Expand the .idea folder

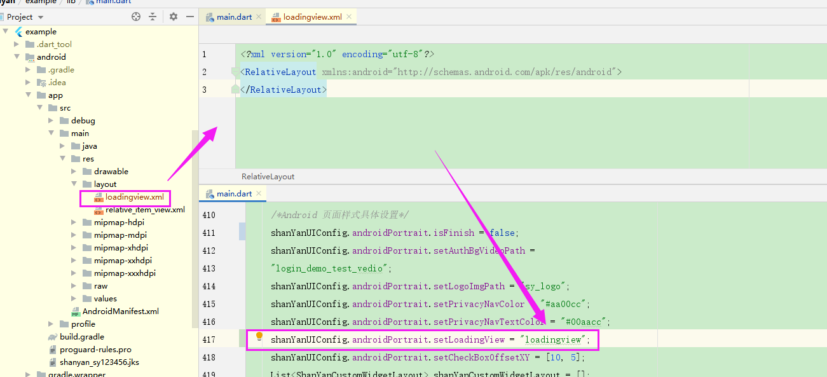tap(29, 83)
